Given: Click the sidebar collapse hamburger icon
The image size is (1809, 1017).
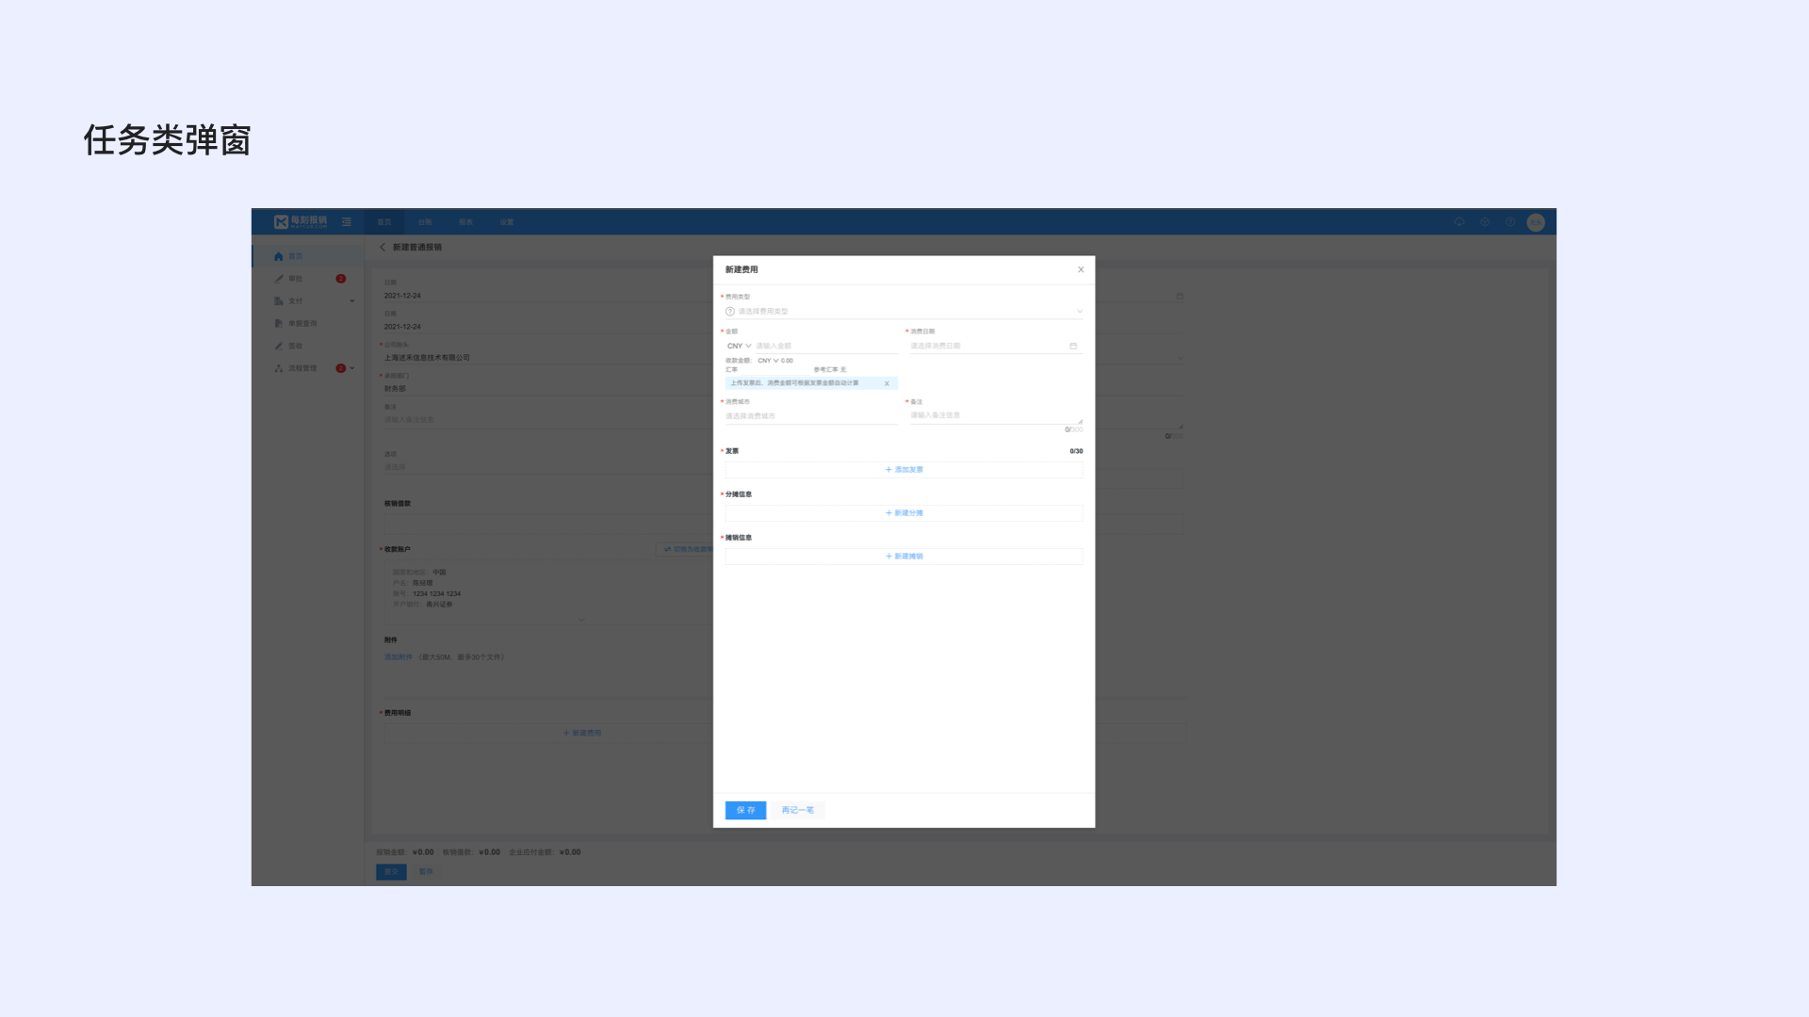Looking at the screenshot, I should coord(347,222).
